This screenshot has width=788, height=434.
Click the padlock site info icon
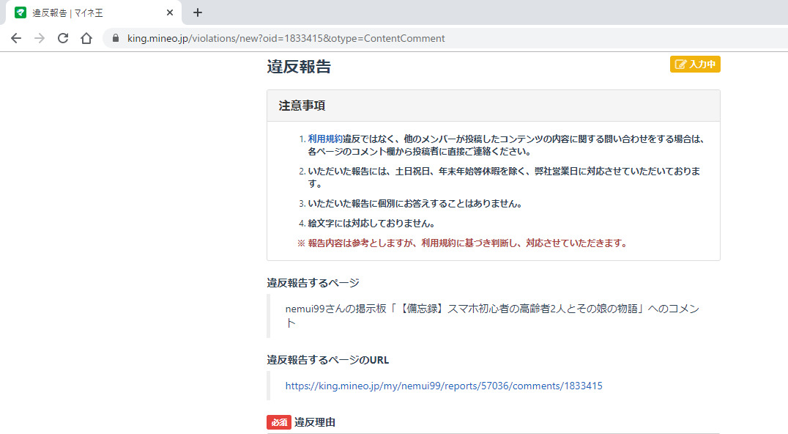click(x=116, y=38)
